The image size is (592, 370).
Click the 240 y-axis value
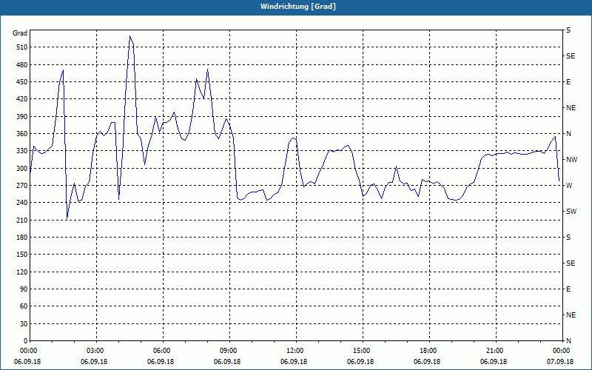coord(22,203)
